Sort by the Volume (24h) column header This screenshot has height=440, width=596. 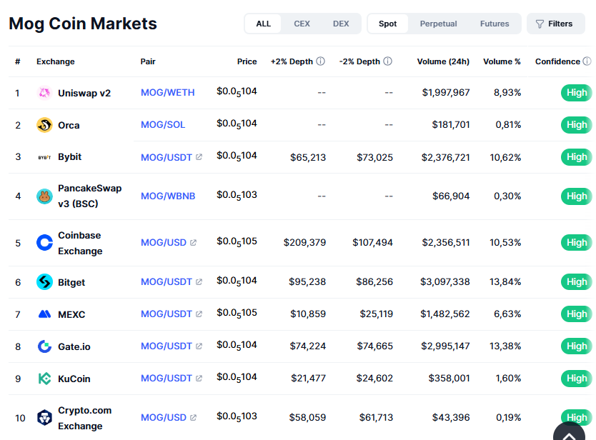[443, 61]
